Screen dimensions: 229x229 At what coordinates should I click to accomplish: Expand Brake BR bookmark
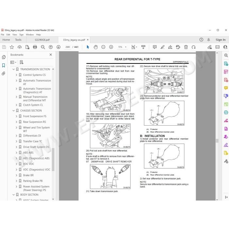tap(16, 175)
